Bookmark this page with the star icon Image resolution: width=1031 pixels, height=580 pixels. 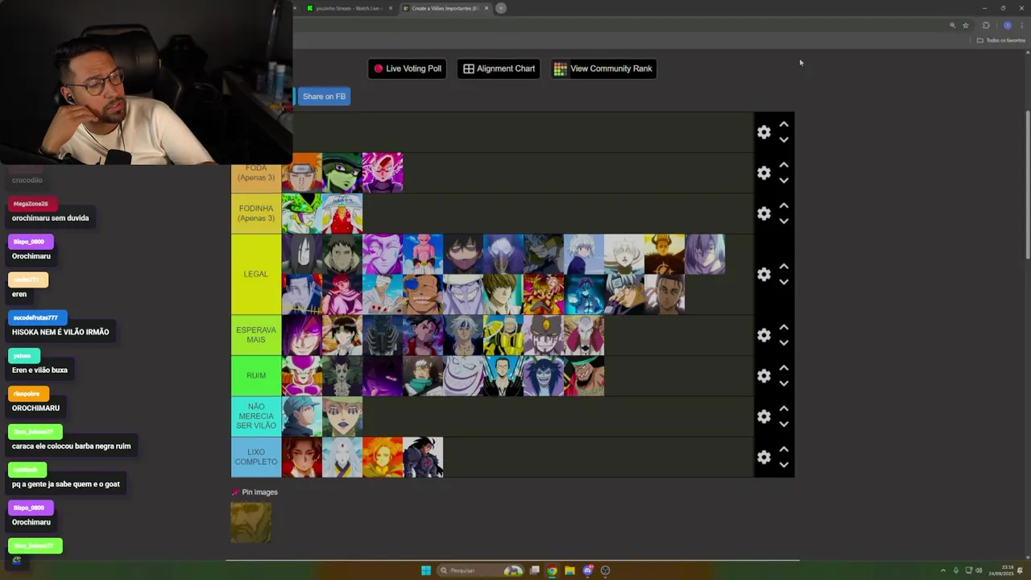tap(966, 25)
